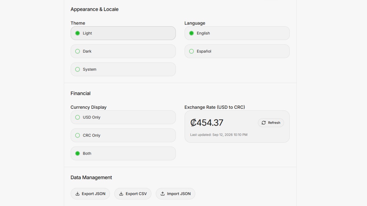Click the upload icon on Import JSON

click(163, 194)
